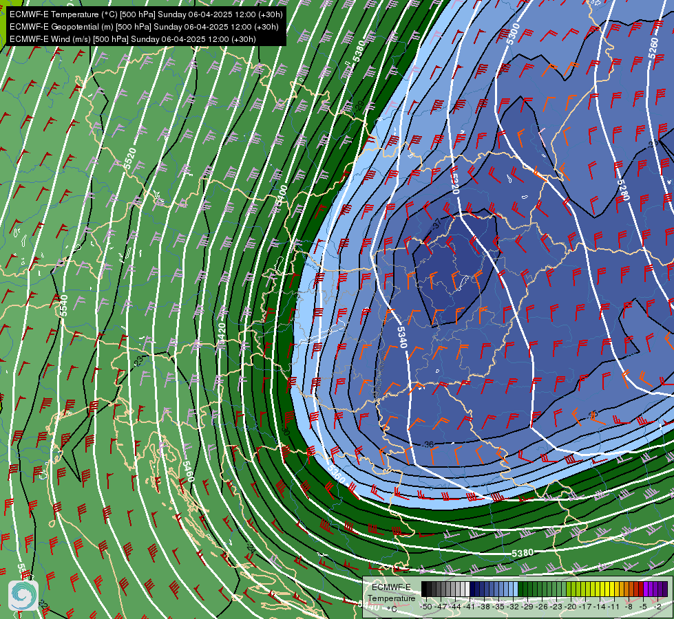Select the ECMWF-E Wind (m/s) title line
This screenshot has width=674, height=619.
pos(133,39)
